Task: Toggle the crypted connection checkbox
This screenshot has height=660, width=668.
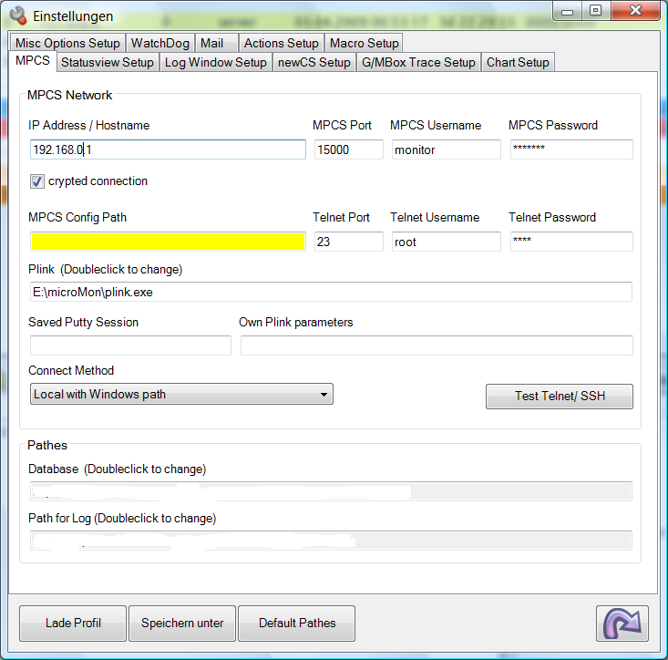Action: [x=37, y=181]
